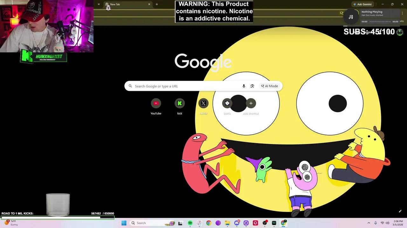This screenshot has height=228, width=407.
Task: Click the Add shortcut plus button
Action: click(x=251, y=103)
